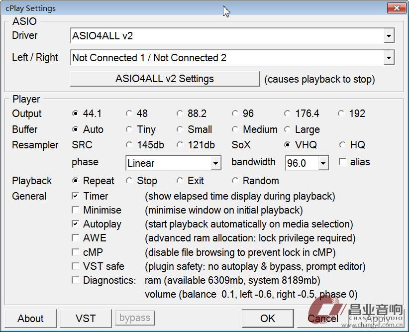The height and width of the screenshot is (332, 409).
Task: Set buffer to Large
Action: pyautogui.click(x=288, y=129)
